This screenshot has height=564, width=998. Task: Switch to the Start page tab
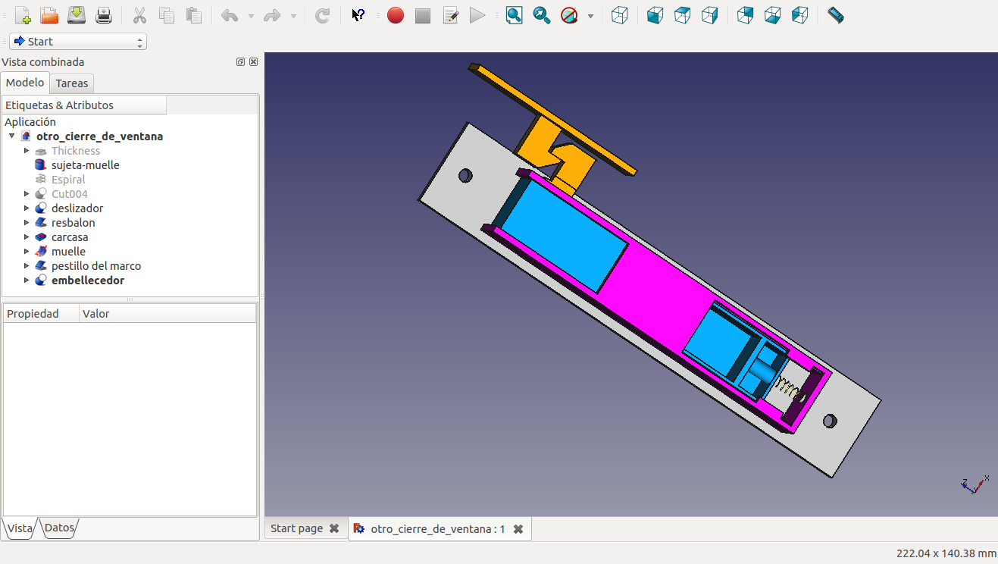(x=296, y=528)
